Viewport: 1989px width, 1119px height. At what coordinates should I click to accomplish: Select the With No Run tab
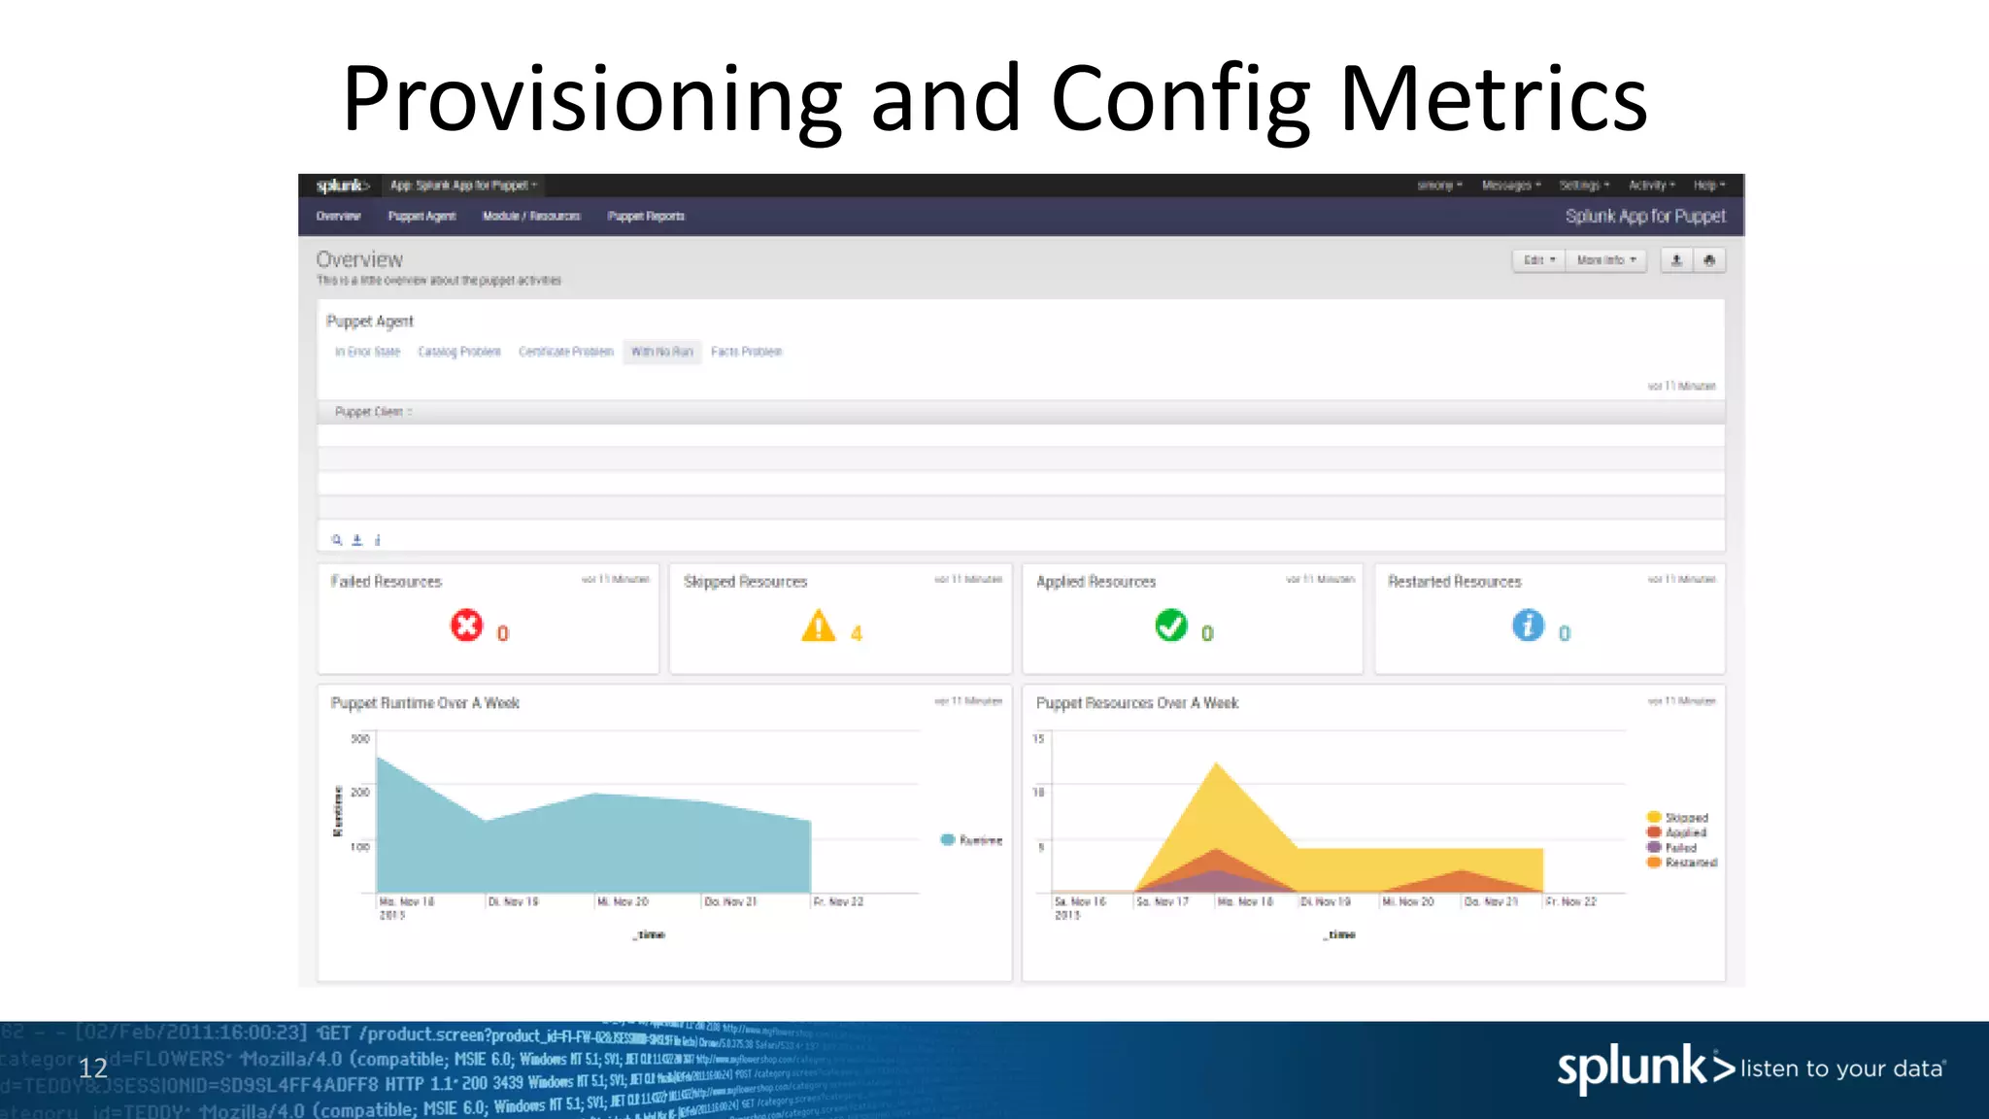662,352
